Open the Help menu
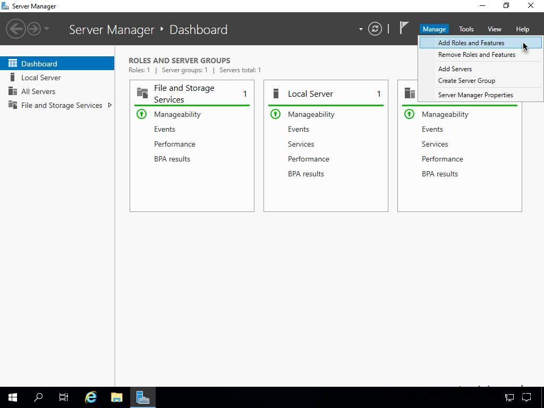This screenshot has height=408, width=544. (x=523, y=29)
